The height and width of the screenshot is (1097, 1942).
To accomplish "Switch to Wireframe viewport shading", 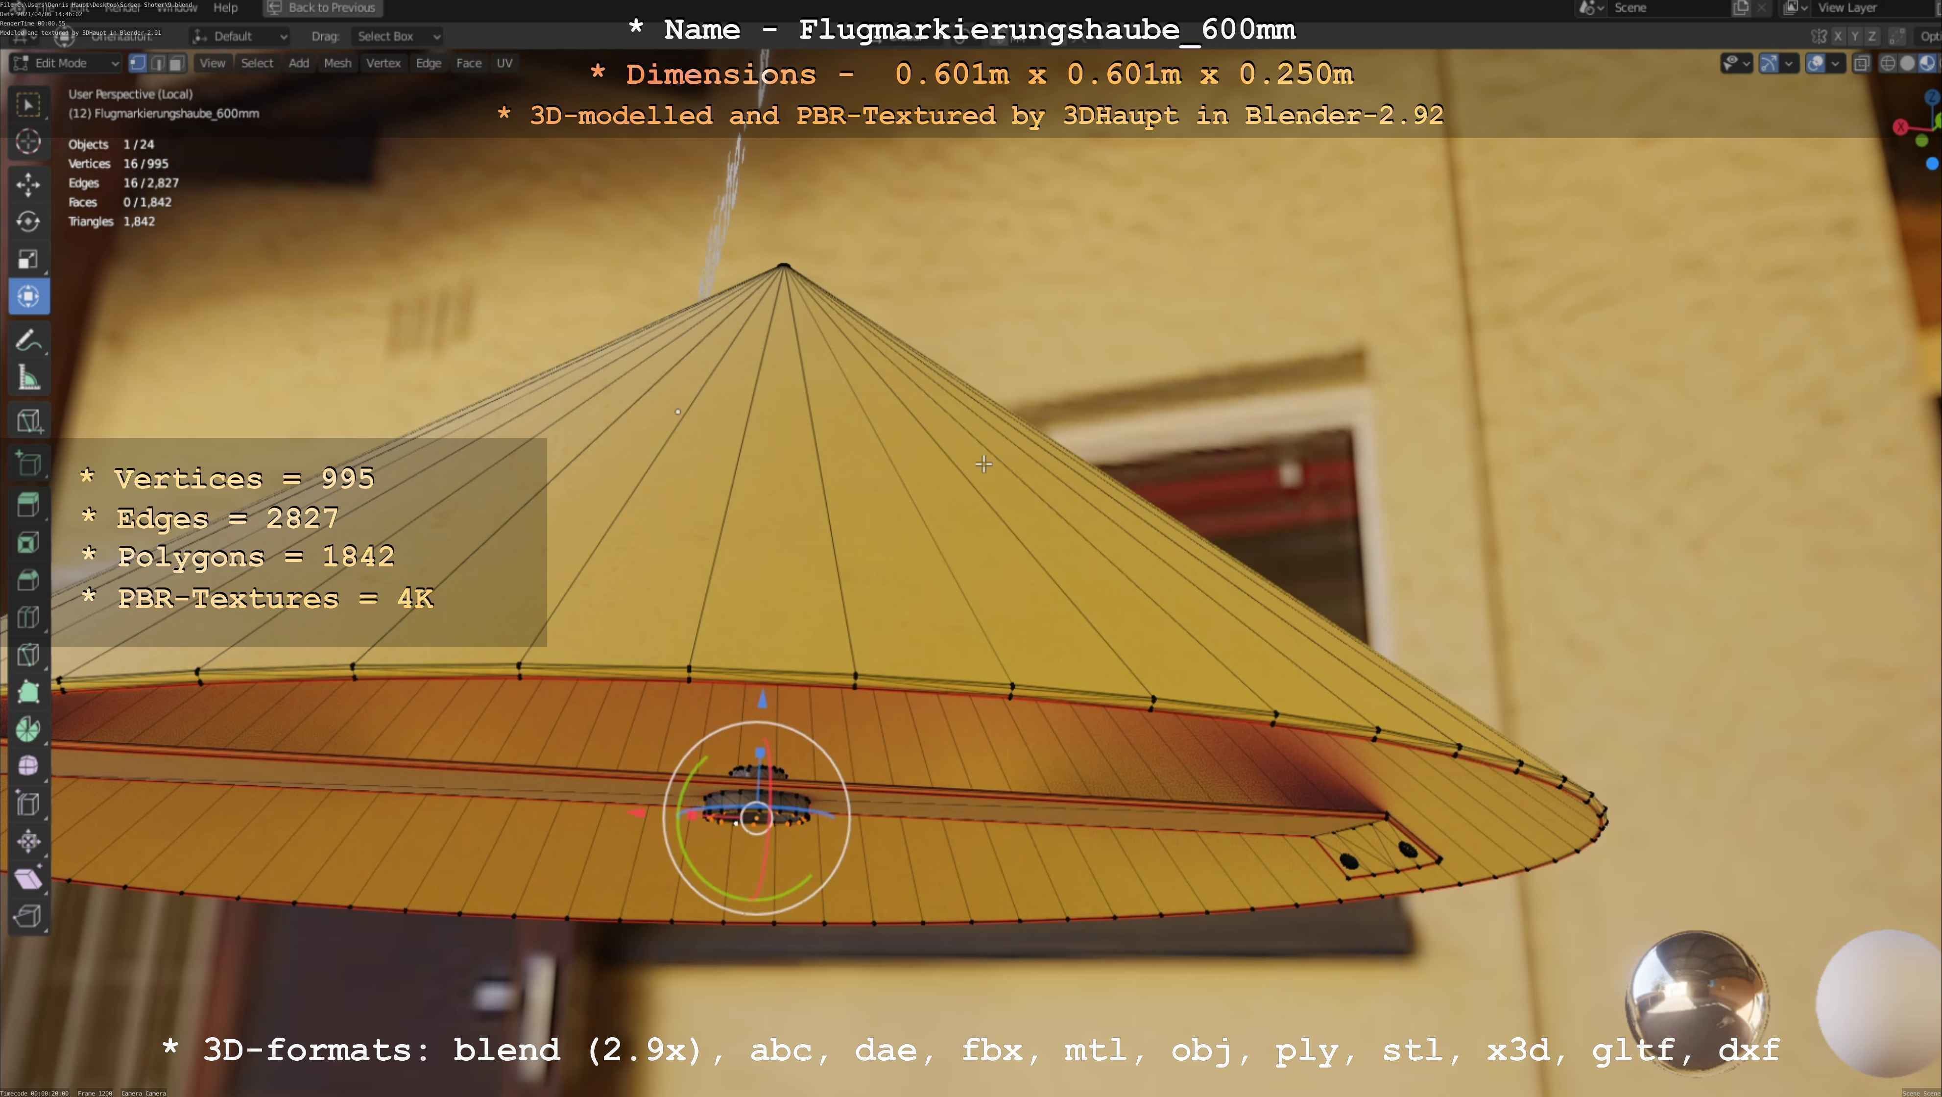I will coord(1888,63).
